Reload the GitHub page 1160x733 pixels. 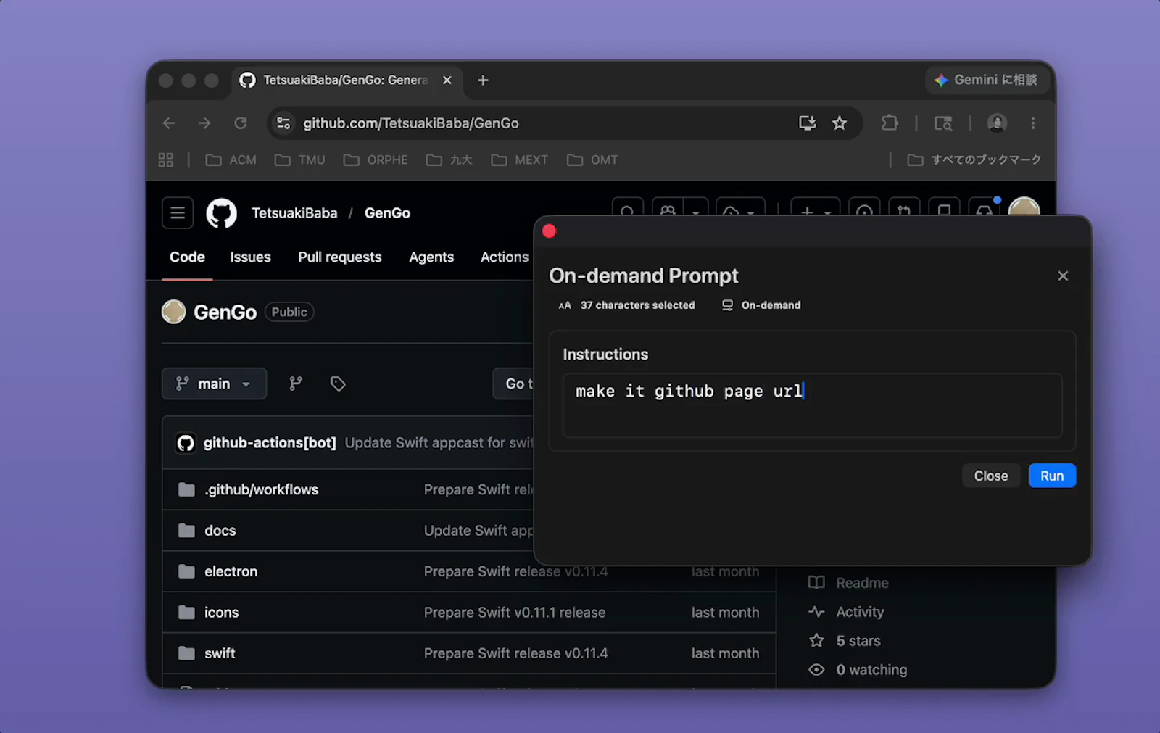241,123
